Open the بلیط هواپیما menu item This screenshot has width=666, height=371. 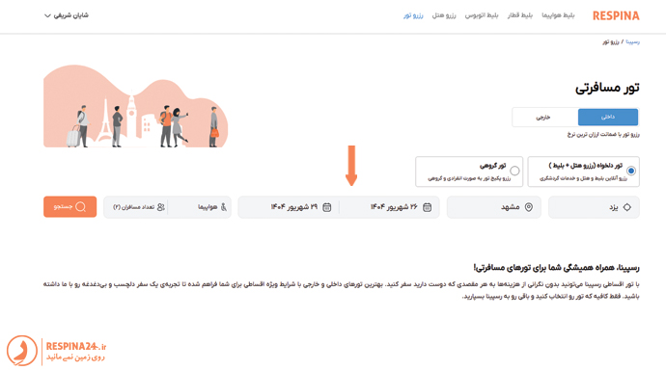(558, 15)
